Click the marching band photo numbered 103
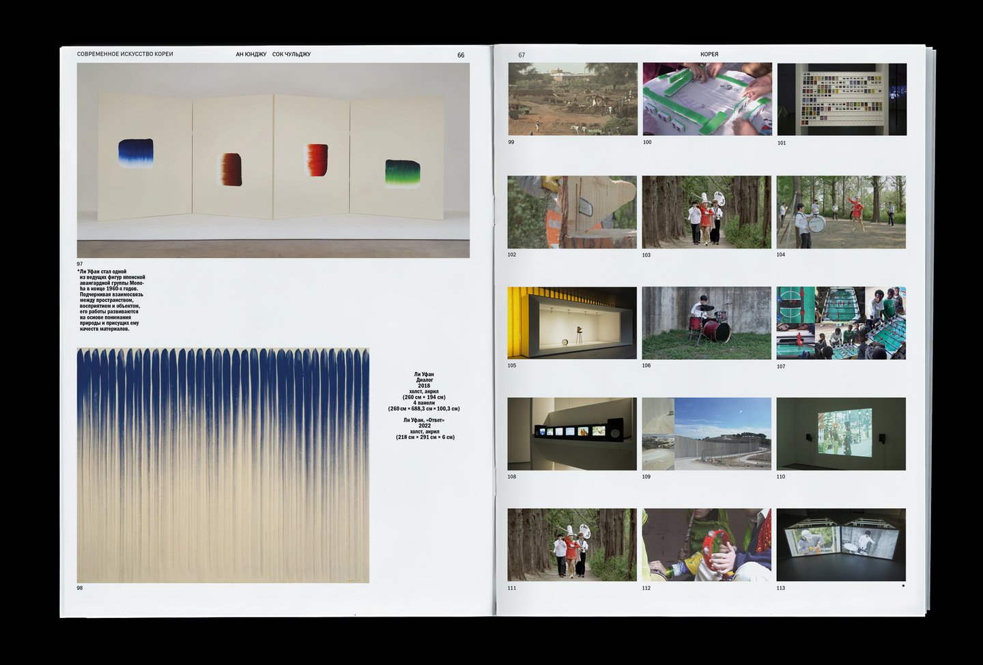This screenshot has height=665, width=983. 707,212
